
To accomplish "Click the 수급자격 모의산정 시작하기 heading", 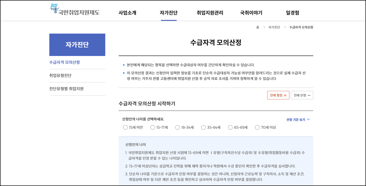I will tap(147, 104).
